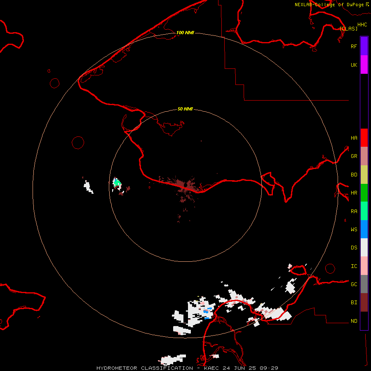Click the UK magenta legend color block
The image size is (371, 371).
coord(364,65)
